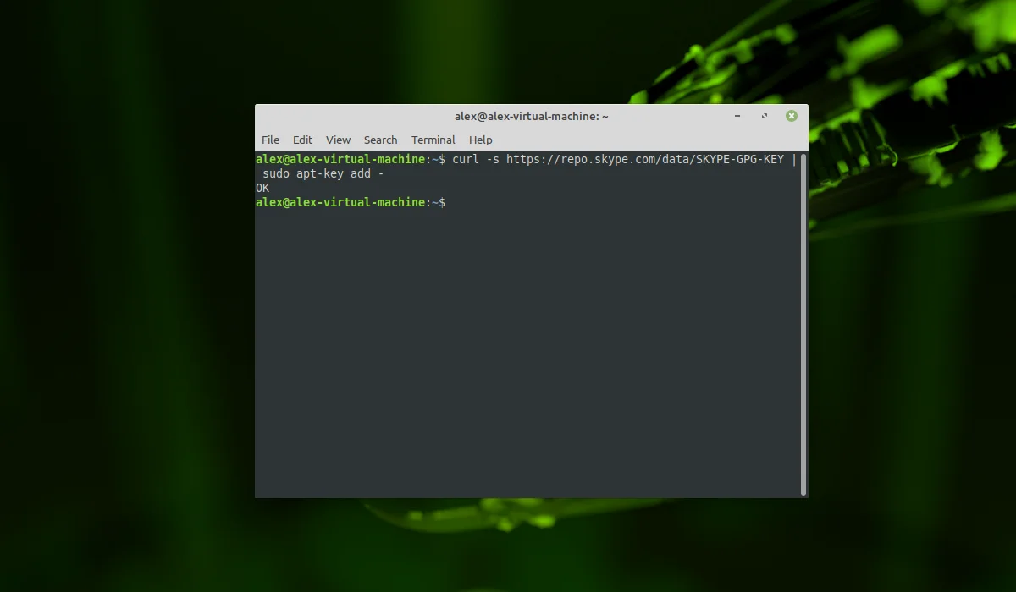Click the empty prompt on the last line

pyautogui.click(x=351, y=202)
